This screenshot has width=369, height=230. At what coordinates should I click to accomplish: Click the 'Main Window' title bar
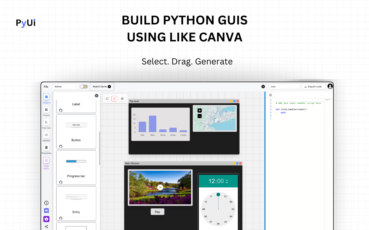pyautogui.click(x=183, y=163)
